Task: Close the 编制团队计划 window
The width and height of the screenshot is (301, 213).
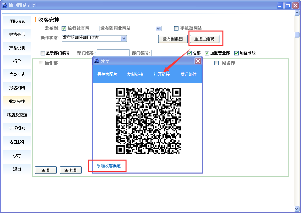Action: coord(295,6)
